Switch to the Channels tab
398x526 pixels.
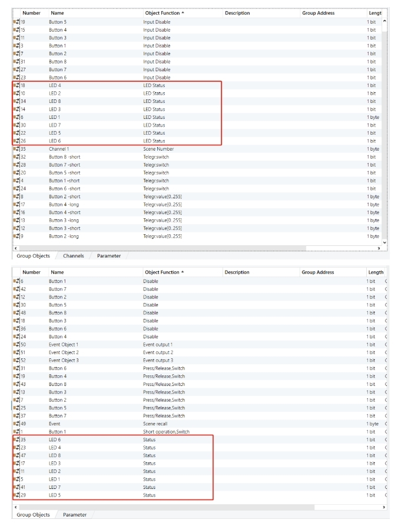point(74,256)
